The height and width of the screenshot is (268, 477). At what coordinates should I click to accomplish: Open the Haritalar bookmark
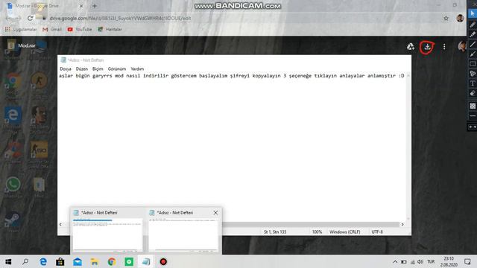click(110, 29)
